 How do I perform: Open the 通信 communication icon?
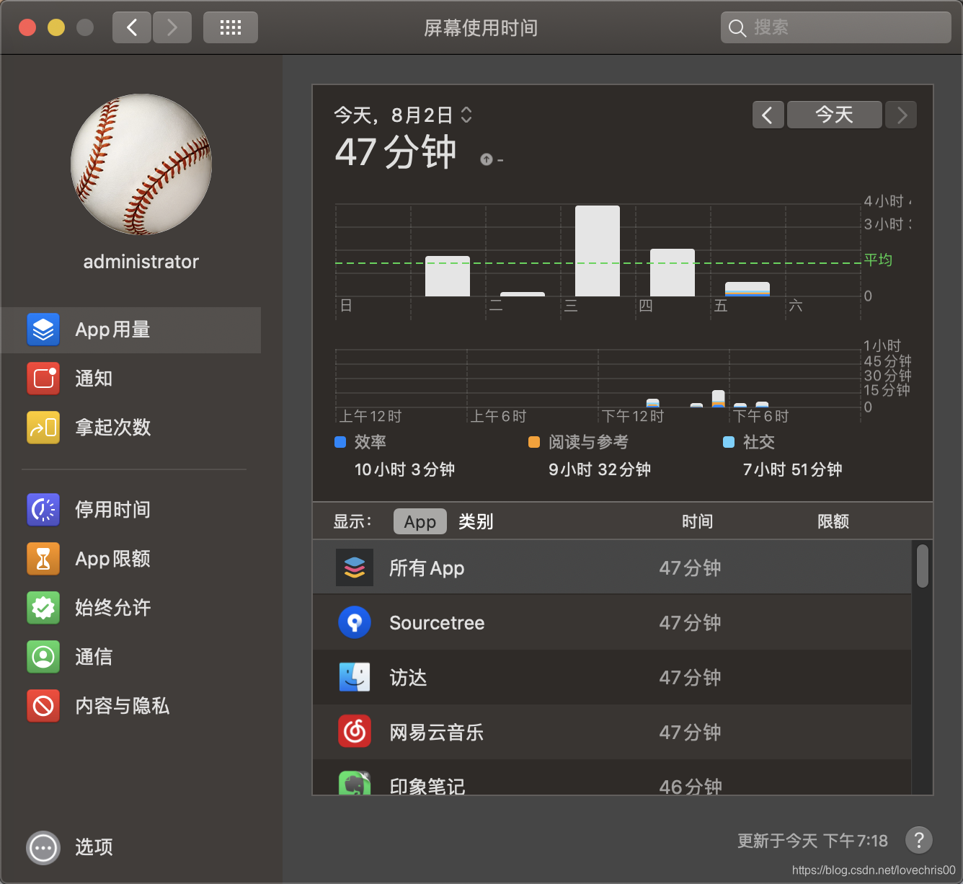pos(43,657)
